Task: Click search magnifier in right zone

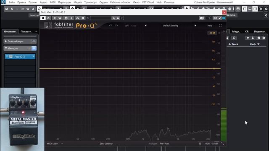Action: coord(234,38)
